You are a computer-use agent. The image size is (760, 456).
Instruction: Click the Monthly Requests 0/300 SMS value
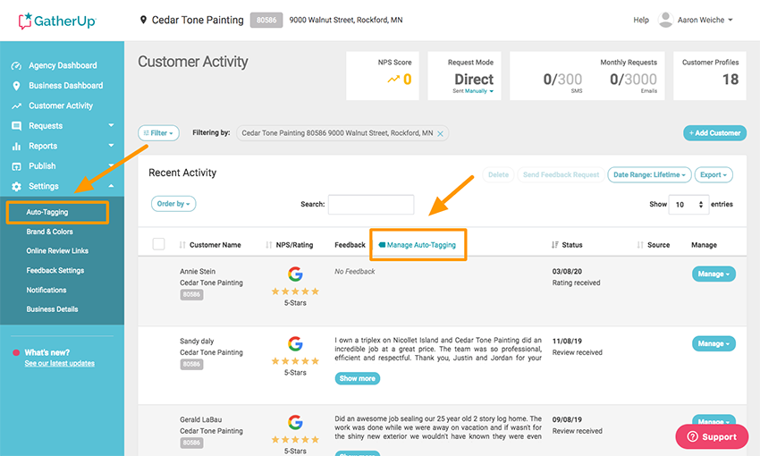pos(562,80)
